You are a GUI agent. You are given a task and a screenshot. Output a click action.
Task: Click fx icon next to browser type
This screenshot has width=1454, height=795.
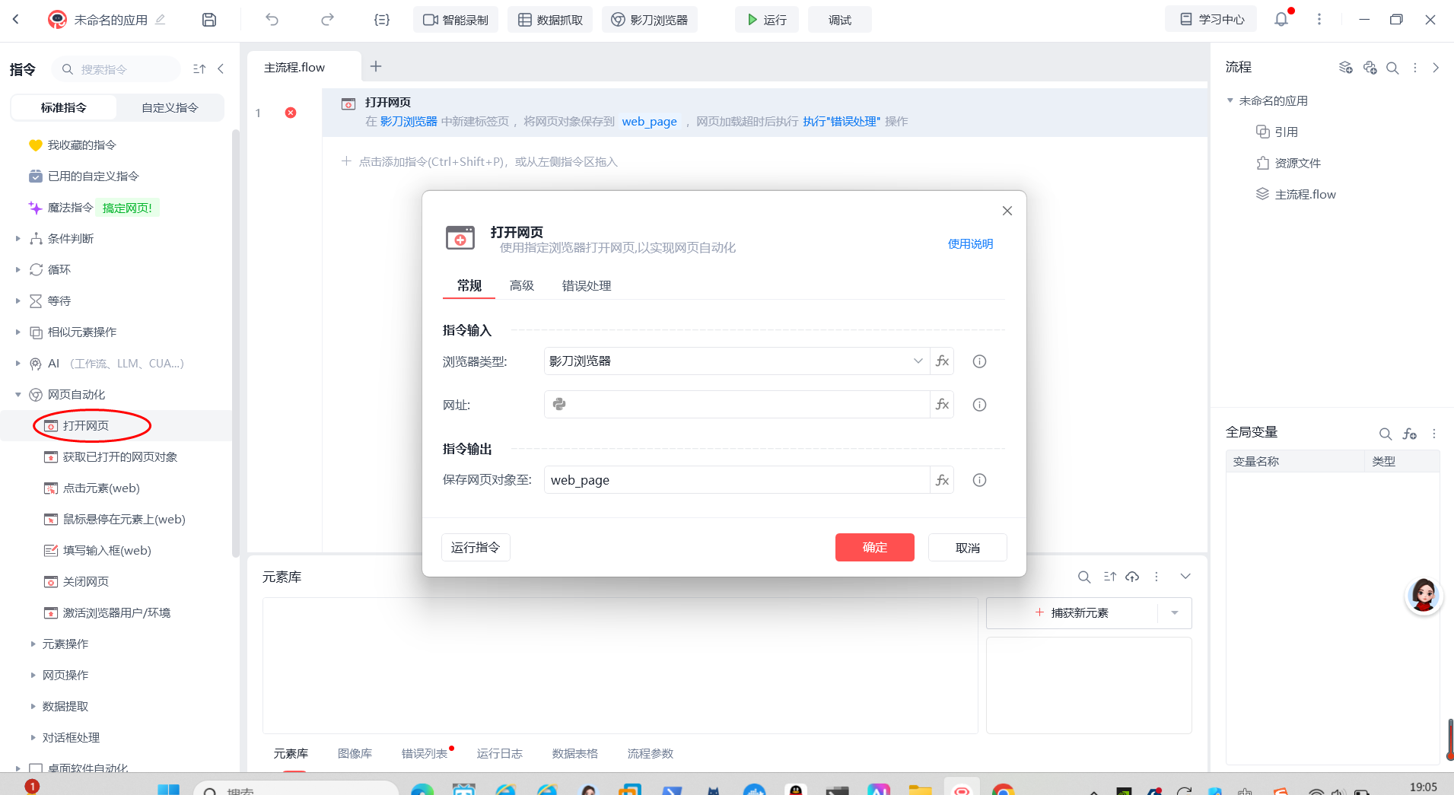click(942, 361)
